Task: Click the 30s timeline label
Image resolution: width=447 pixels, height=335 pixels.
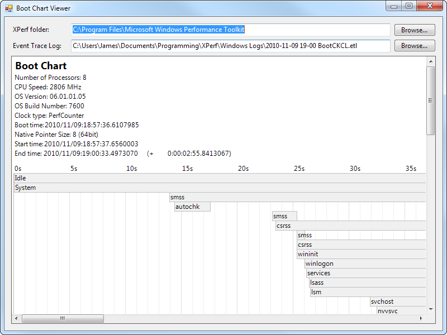Action: pos(355,169)
